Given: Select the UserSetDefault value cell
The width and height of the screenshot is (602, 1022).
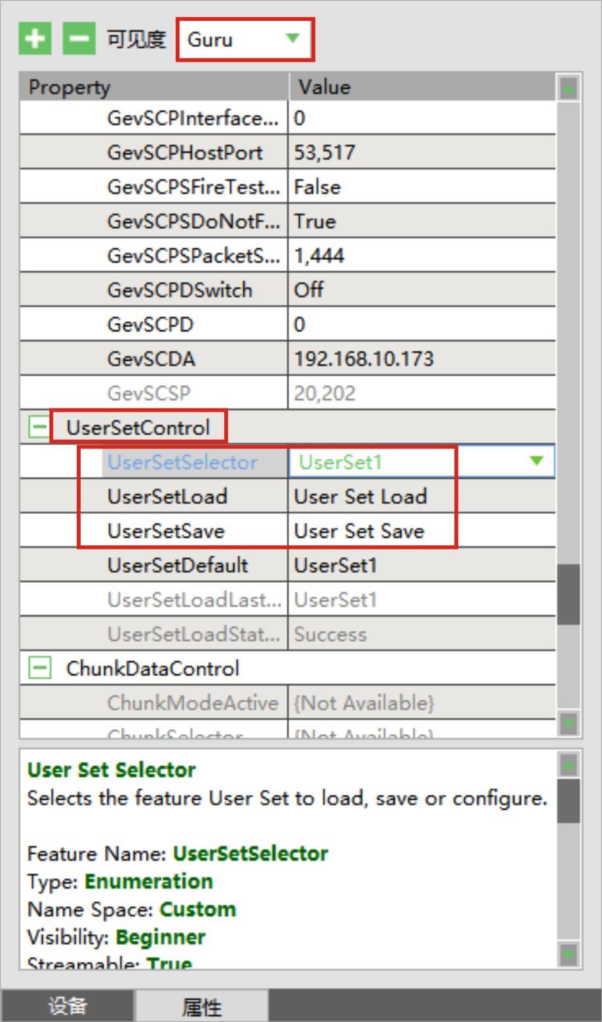Looking at the screenshot, I should pos(420,565).
